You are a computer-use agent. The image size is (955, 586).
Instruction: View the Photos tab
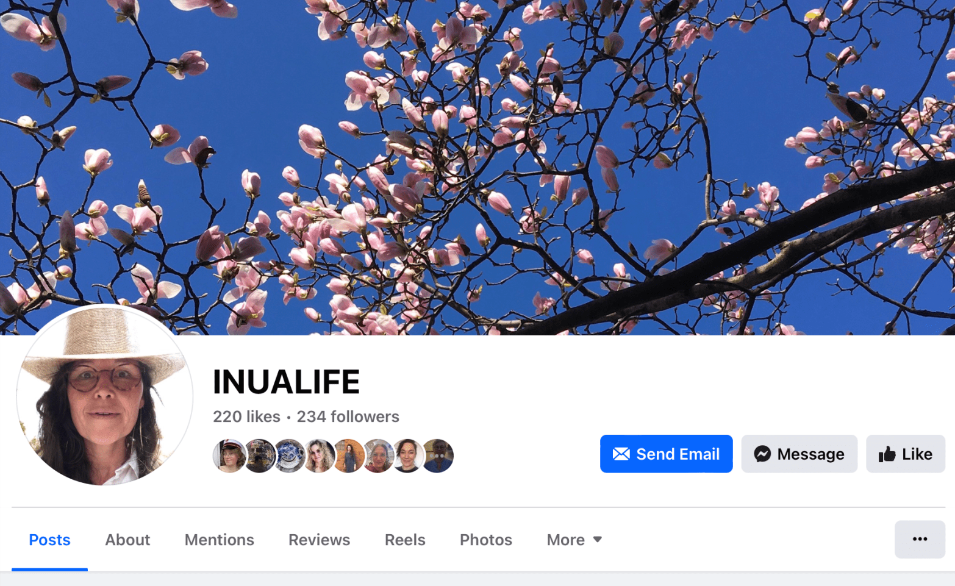[486, 540]
